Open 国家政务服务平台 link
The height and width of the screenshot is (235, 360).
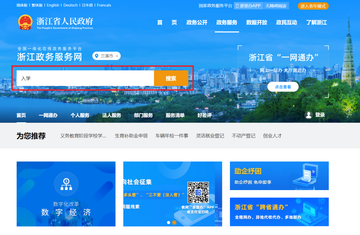click(215, 6)
